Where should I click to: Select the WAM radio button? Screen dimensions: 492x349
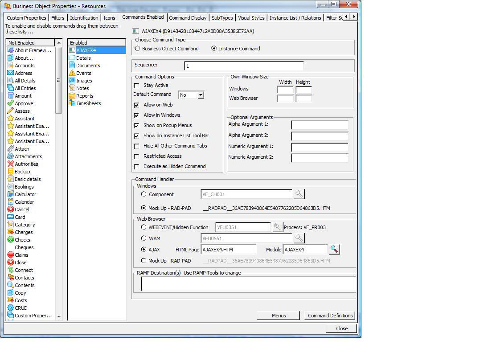tap(143, 238)
